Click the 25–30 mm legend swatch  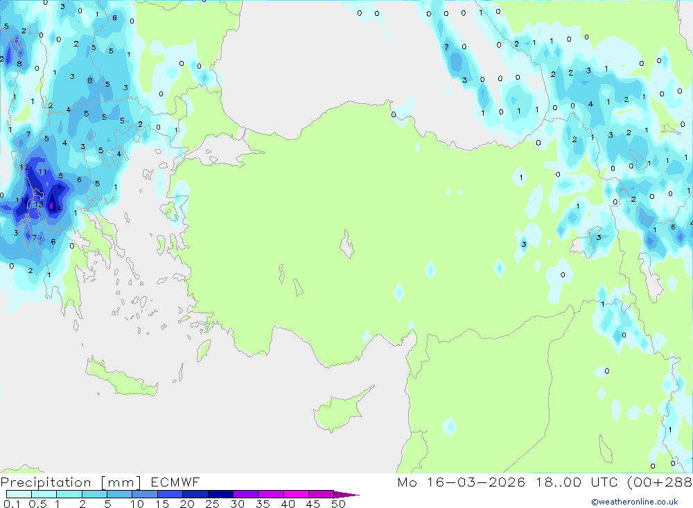220,494
